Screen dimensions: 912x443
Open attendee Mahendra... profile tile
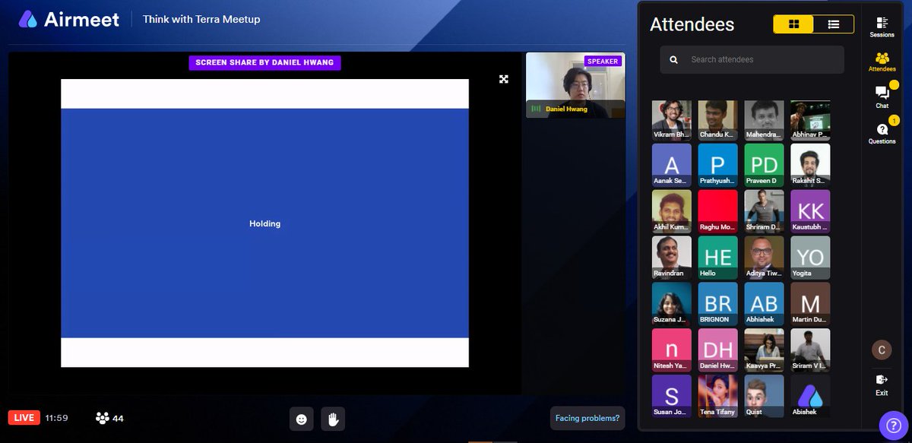764,120
